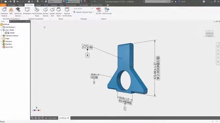This screenshot has width=220, height=123.
Task: Click the New file icon in quick access toolbar
Action: pyautogui.click(x=5, y=1)
